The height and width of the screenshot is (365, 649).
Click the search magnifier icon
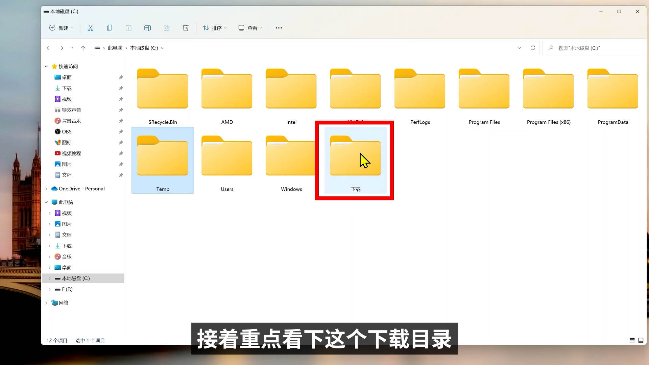pyautogui.click(x=551, y=48)
